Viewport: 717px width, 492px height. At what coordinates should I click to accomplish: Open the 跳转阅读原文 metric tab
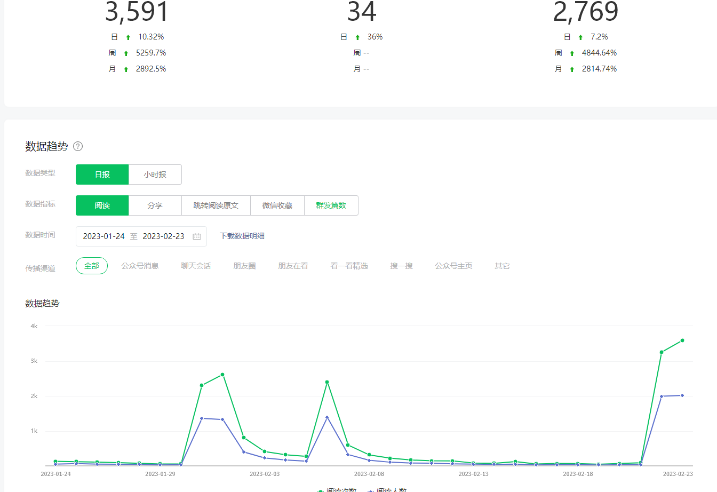(216, 205)
